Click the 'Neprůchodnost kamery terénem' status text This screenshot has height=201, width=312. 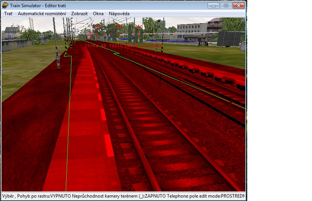[105, 196]
